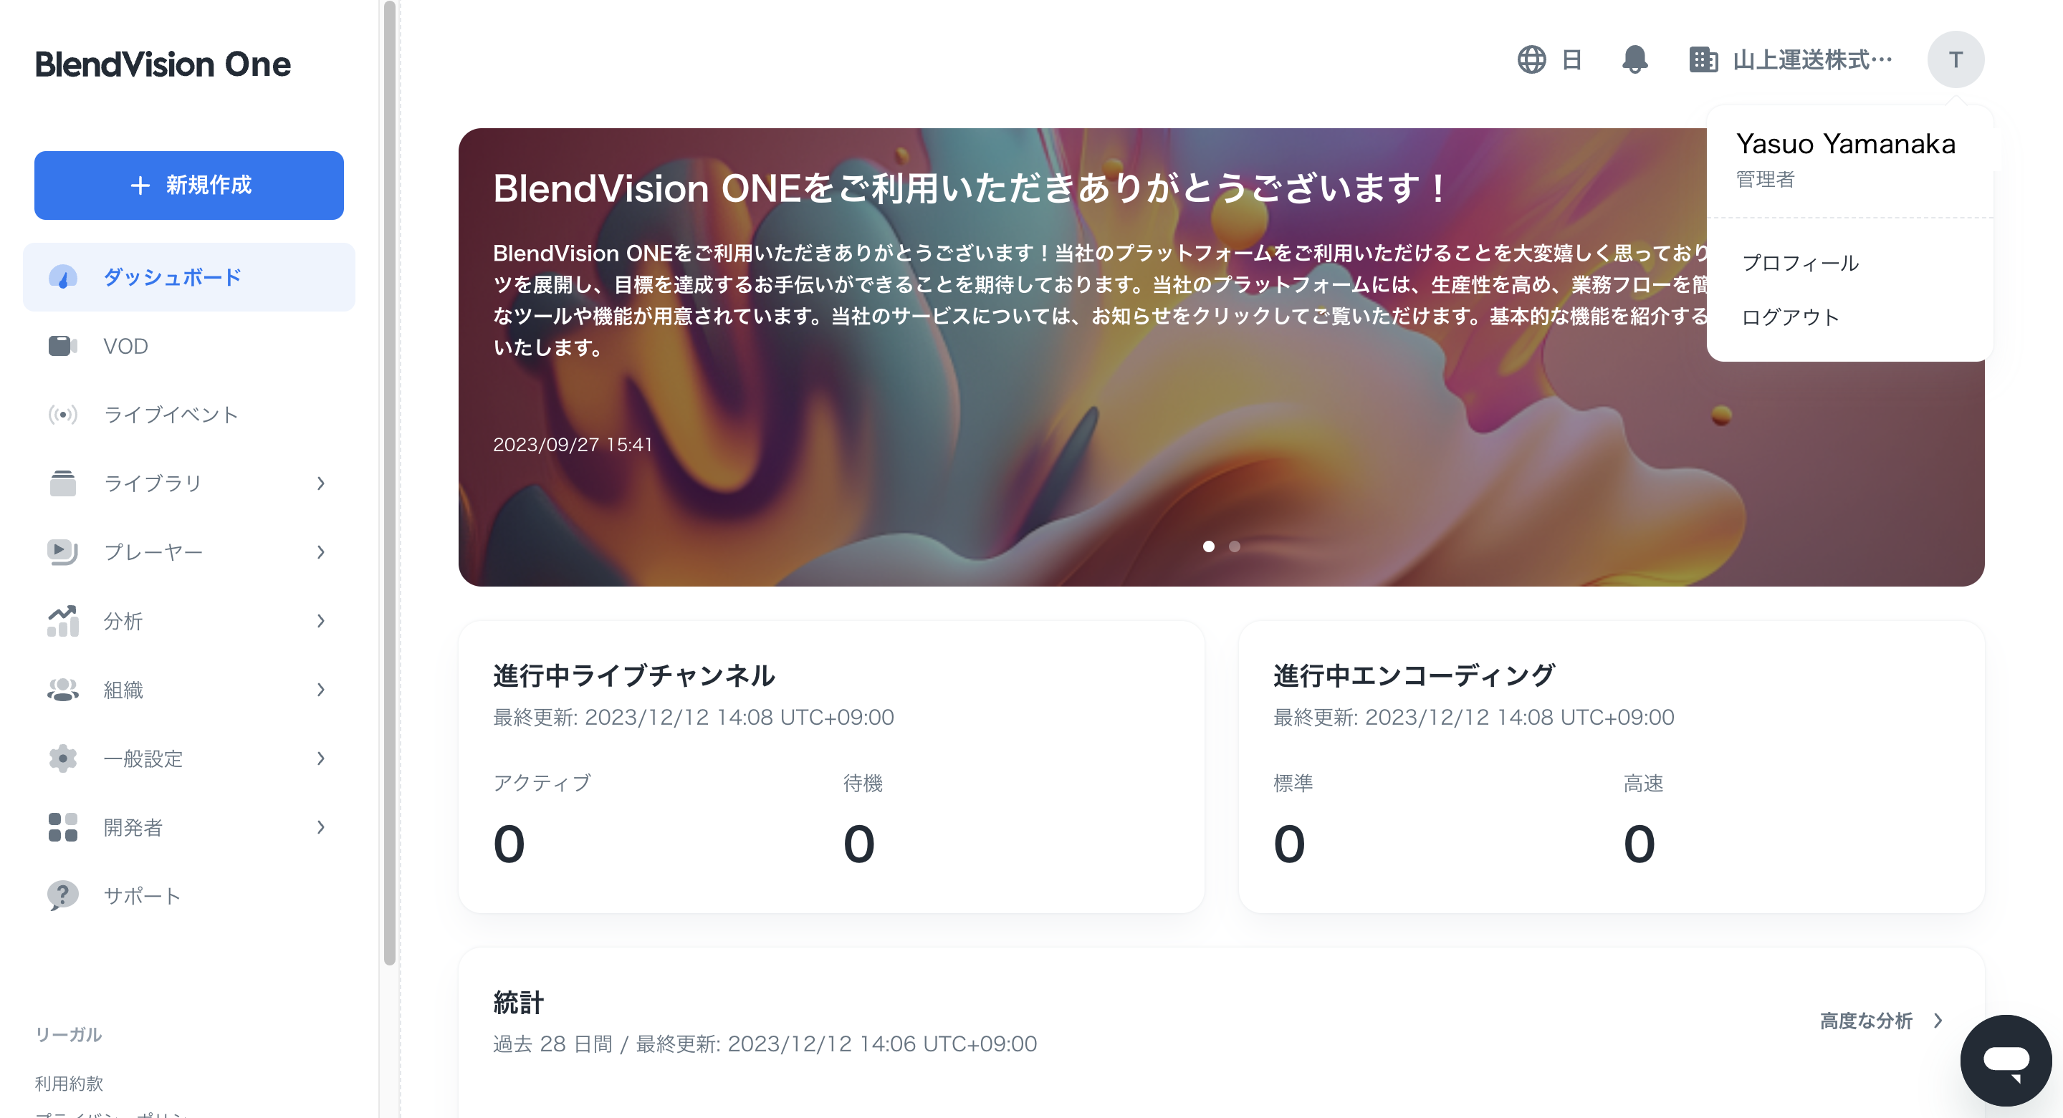Open the chat support bubble
The height and width of the screenshot is (1118, 2063).
[2006, 1059]
